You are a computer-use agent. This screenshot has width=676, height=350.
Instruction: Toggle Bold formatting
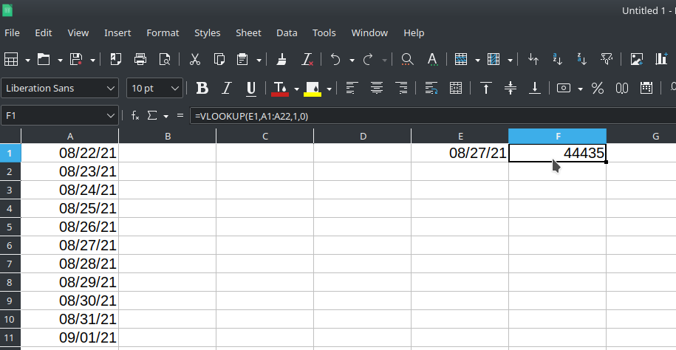coord(202,88)
